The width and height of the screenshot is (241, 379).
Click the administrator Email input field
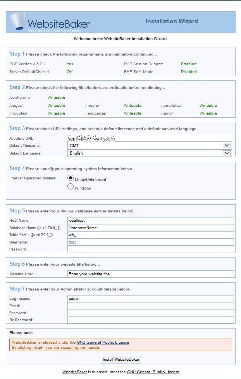pos(151,306)
